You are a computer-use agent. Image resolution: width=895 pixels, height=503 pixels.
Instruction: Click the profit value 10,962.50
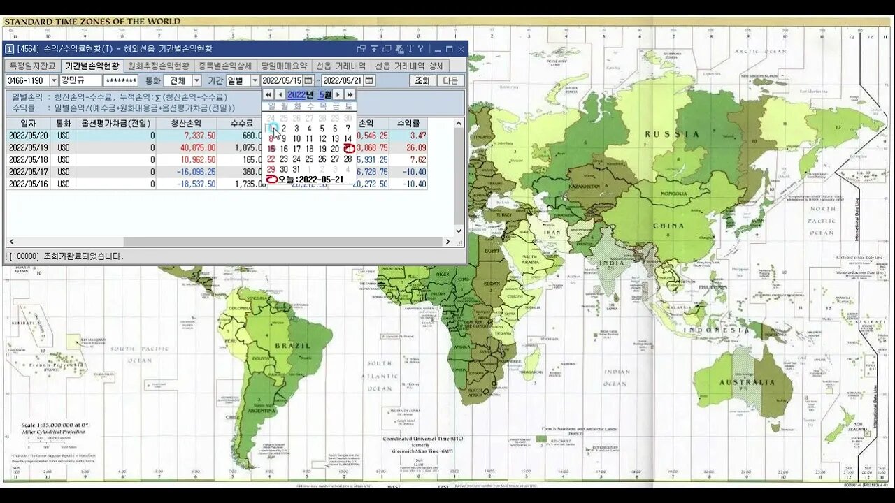click(x=198, y=159)
